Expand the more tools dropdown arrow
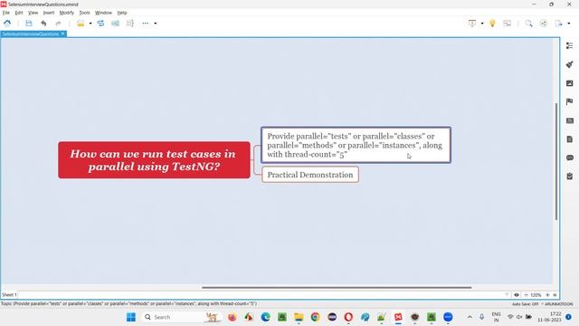This screenshot has height=326, width=579. tap(156, 24)
